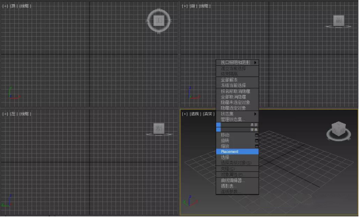Open [线框] shading menu in Left viewport

(25, 114)
